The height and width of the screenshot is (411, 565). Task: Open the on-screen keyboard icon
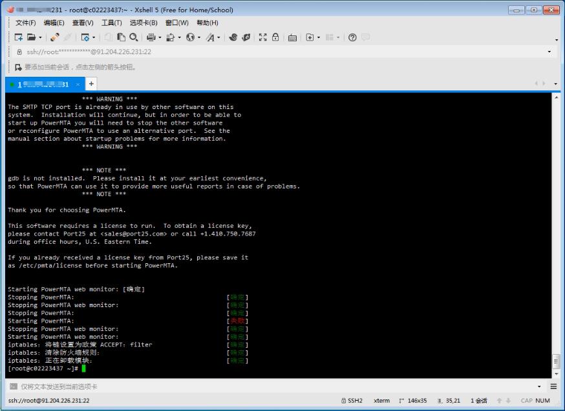coord(292,37)
